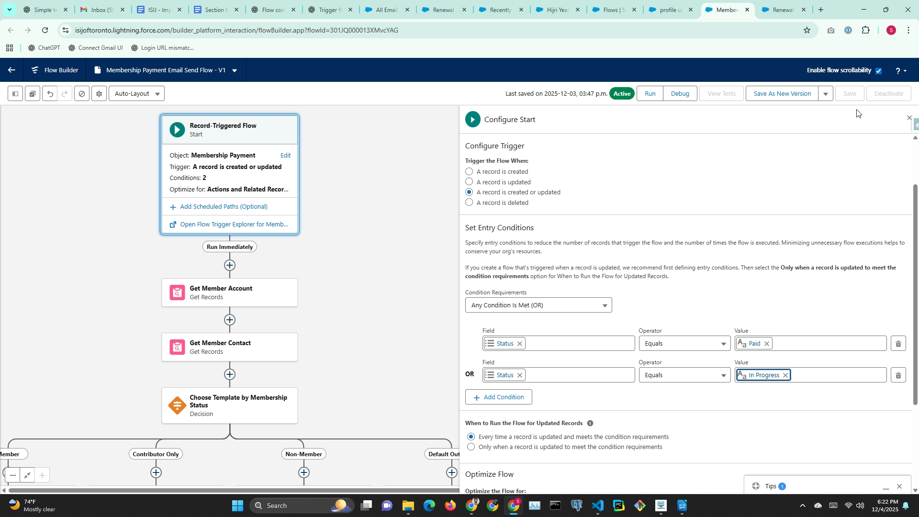Add element after Get Member Account
Image resolution: width=919 pixels, height=517 pixels.
click(230, 320)
